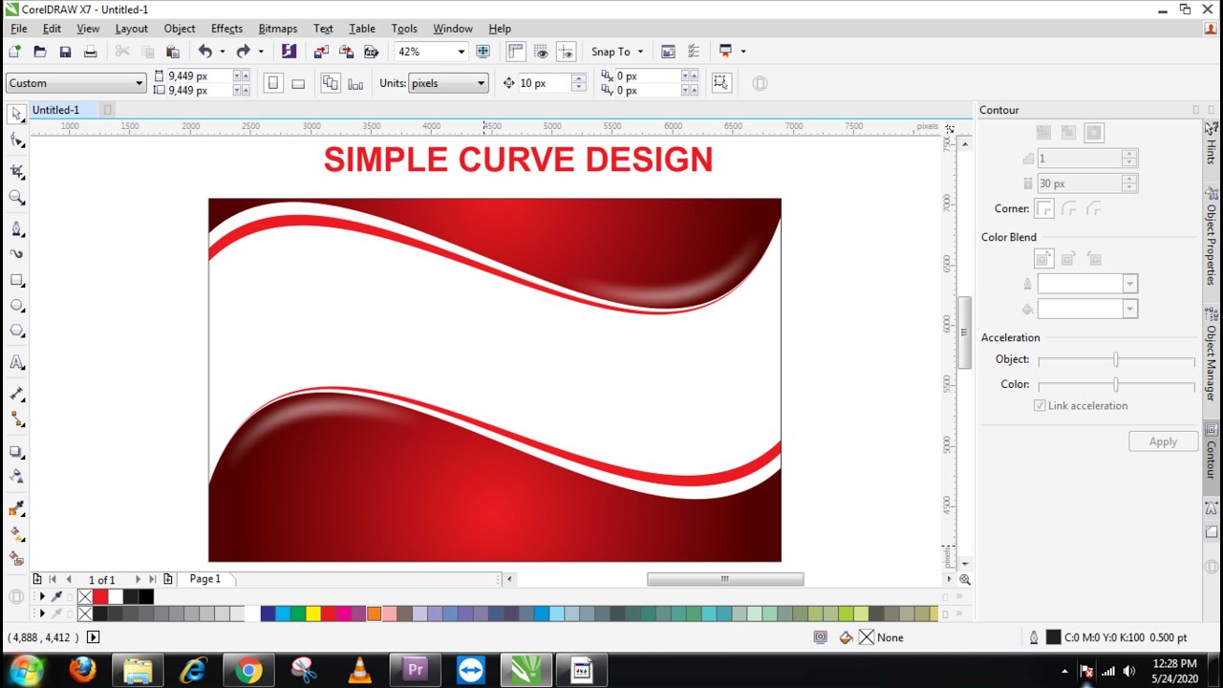The image size is (1223, 688).
Task: Open the contour outline color dropdown
Action: [1129, 284]
